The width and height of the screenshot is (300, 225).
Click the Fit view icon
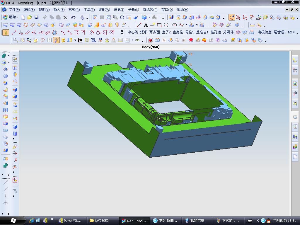click(95, 18)
